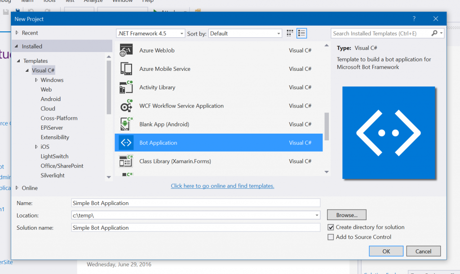The width and height of the screenshot is (460, 274).
Task: Click the 'Activity Library' template name
Action: [157, 87]
